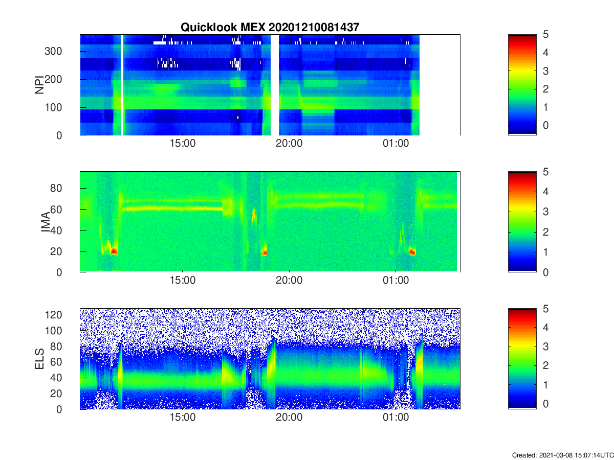
Task: Click the 15:00 tick under the IMA plot
Action: [x=182, y=281]
